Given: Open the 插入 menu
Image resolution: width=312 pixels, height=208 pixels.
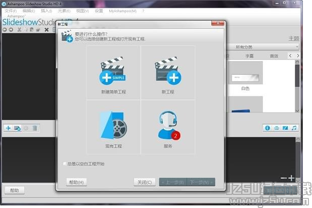Looking at the screenshot, I should (x=47, y=11).
